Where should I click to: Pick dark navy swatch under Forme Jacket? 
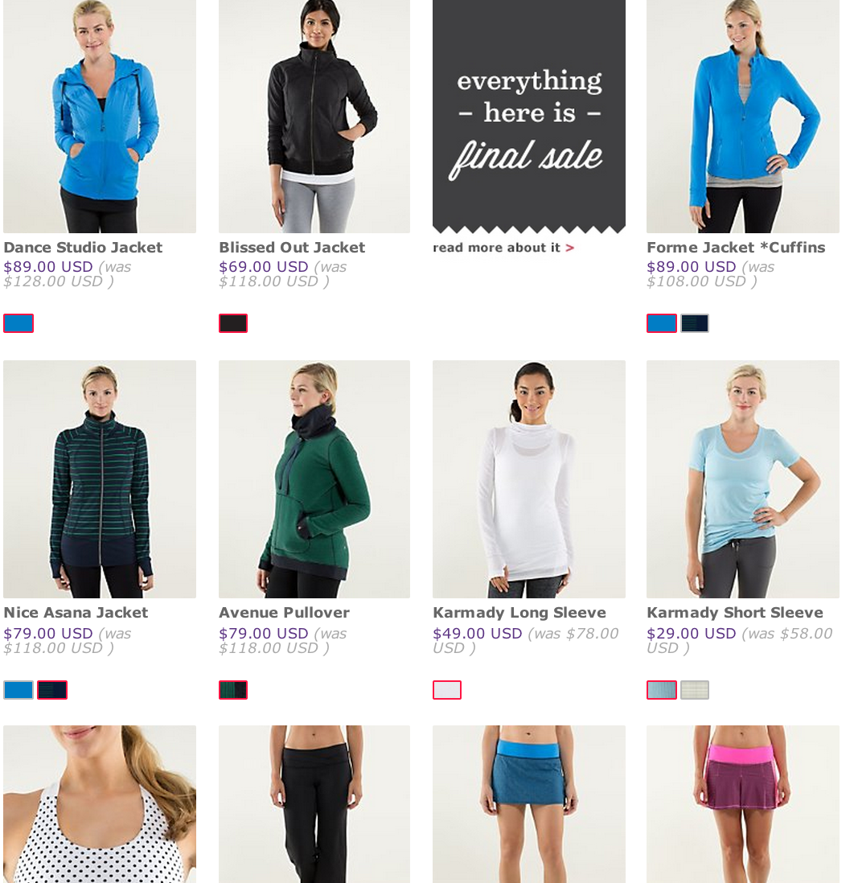695,323
